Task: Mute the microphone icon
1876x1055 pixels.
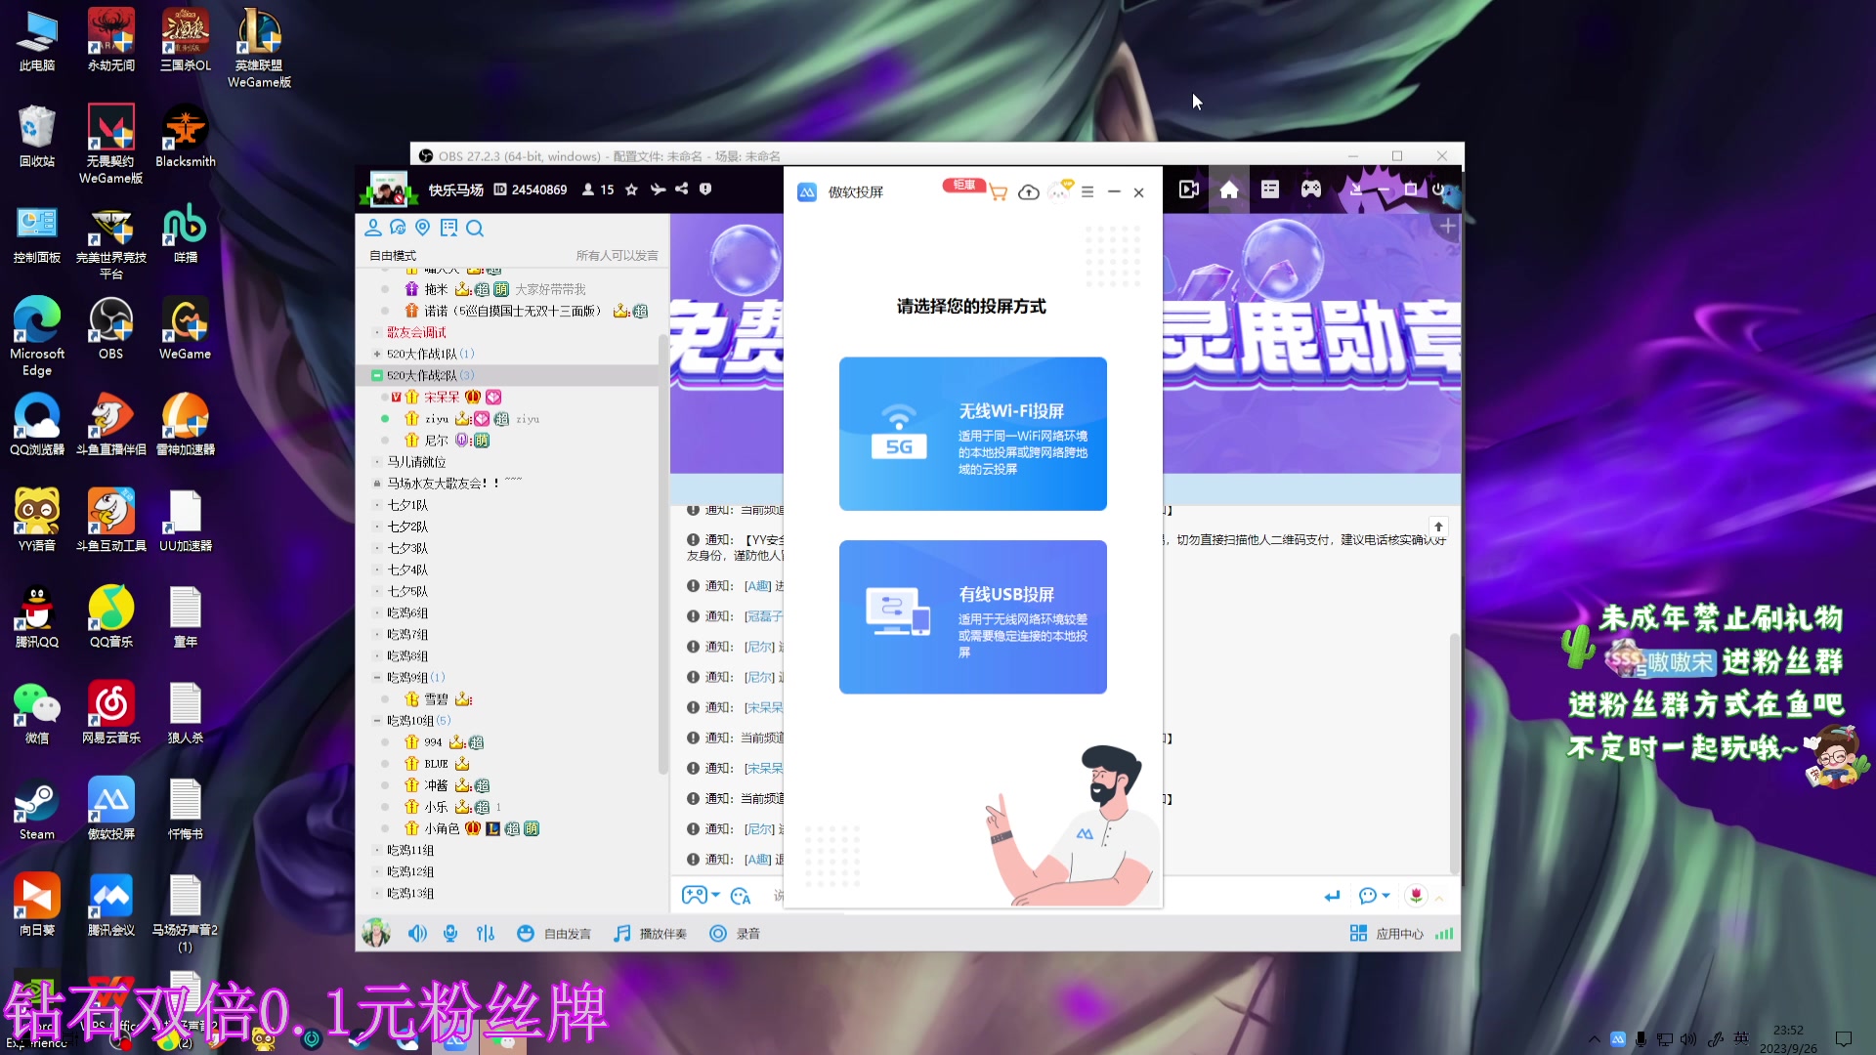Action: click(x=450, y=933)
